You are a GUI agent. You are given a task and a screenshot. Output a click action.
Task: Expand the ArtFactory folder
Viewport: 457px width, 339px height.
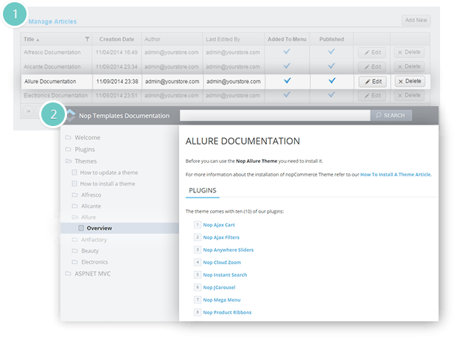89,240
